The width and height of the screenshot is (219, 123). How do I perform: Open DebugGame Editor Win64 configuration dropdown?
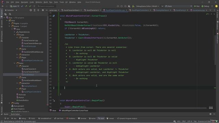point(147,6)
